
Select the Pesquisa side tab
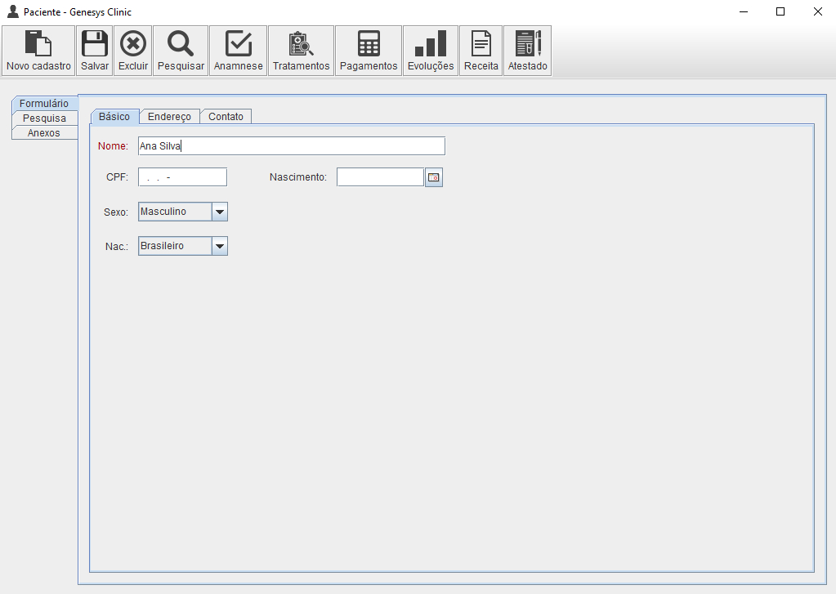click(45, 118)
